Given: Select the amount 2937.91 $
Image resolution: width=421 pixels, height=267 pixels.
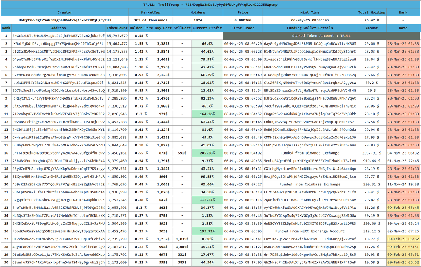Looking at the screenshot, I should tap(372, 153).
